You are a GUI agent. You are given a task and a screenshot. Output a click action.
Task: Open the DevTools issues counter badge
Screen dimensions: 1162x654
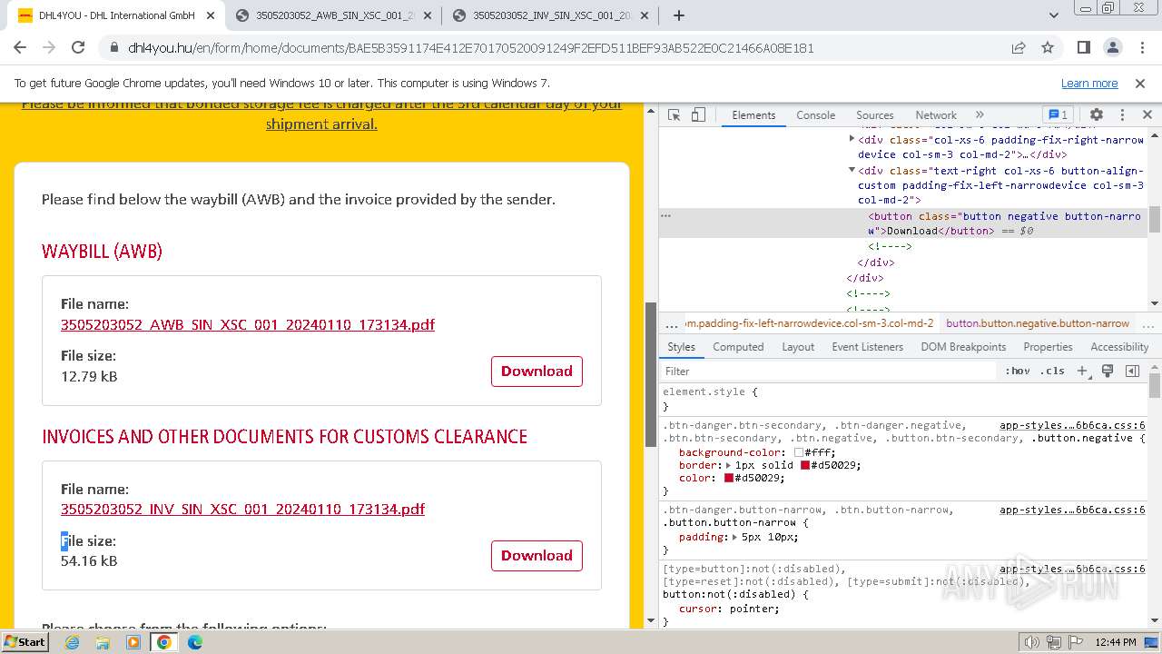[x=1058, y=115]
